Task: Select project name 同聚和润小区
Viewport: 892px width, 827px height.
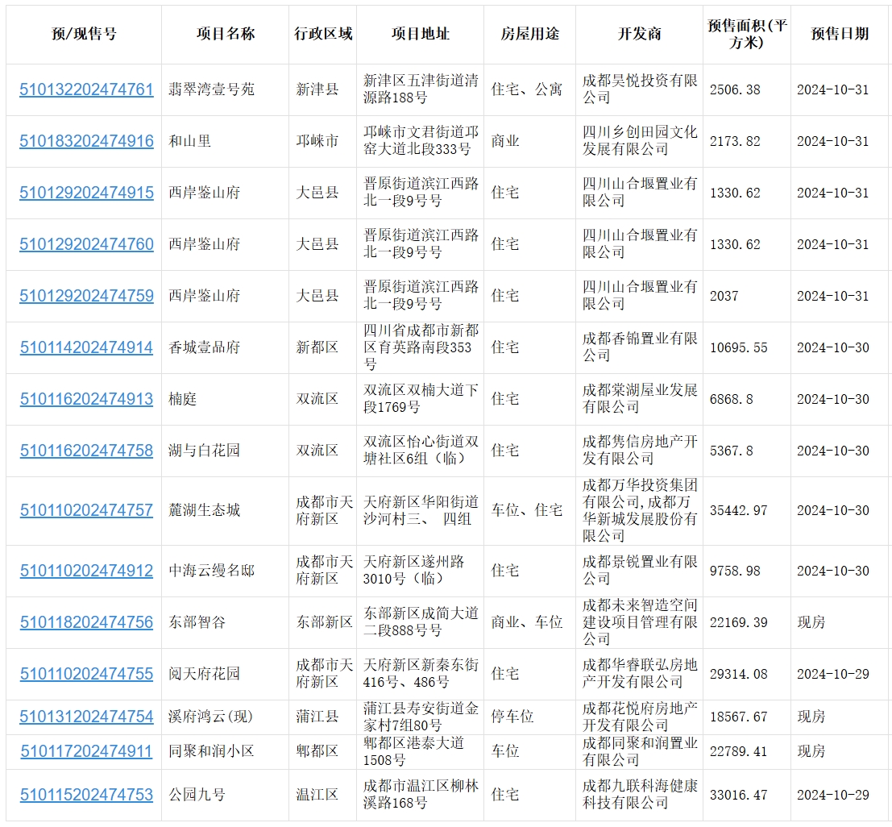Action: (x=211, y=751)
